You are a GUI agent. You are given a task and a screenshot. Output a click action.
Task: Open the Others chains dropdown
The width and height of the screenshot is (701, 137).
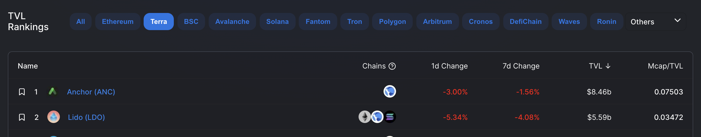(655, 22)
